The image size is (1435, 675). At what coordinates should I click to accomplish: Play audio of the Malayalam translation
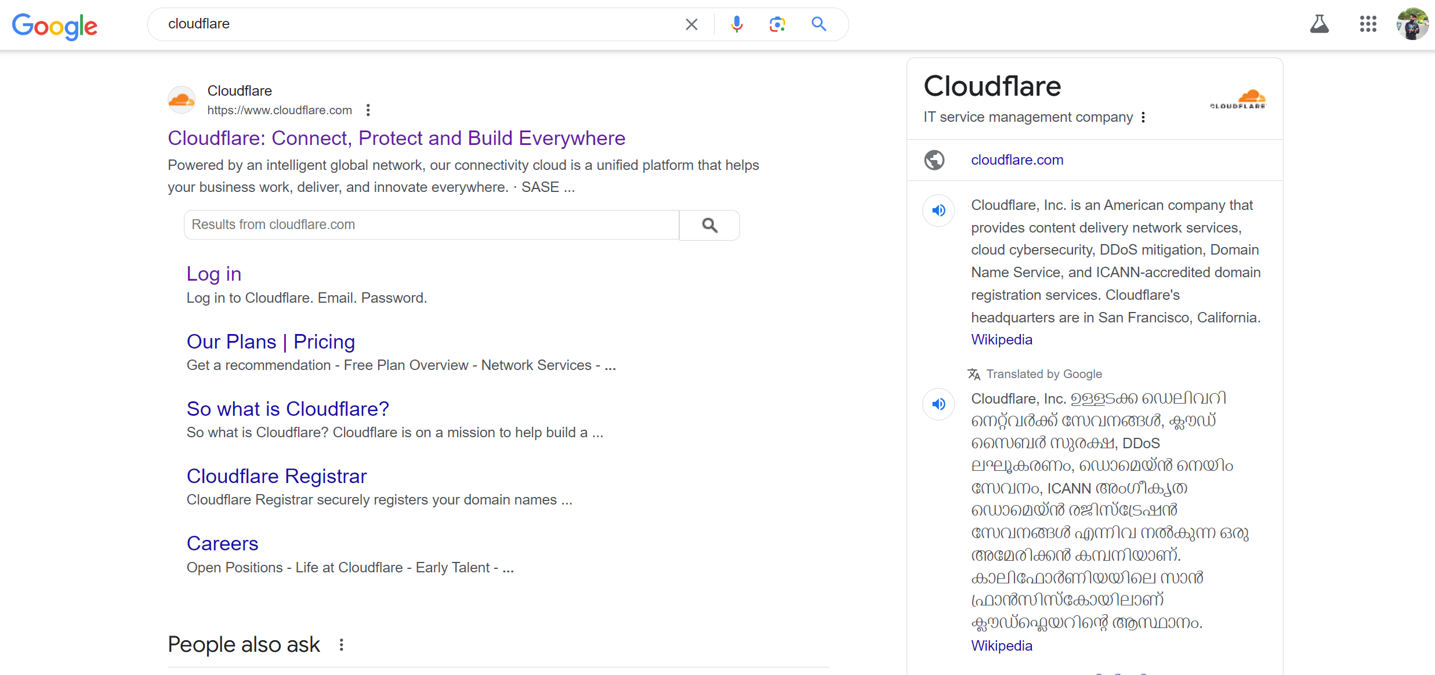[938, 404]
